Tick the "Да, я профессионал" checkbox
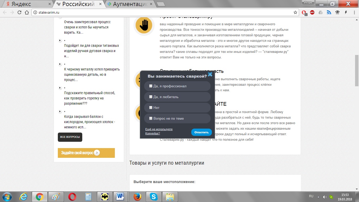 151,86
